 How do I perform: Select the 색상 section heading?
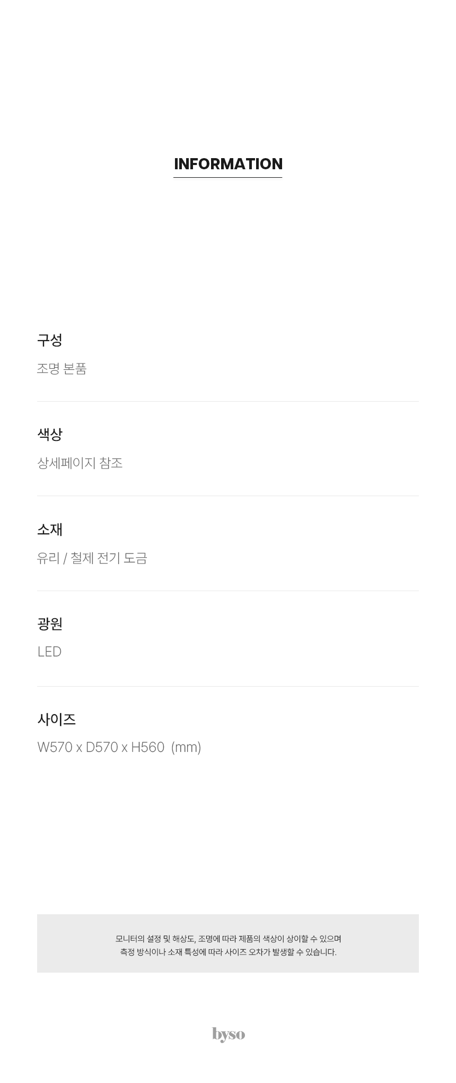pyautogui.click(x=50, y=434)
